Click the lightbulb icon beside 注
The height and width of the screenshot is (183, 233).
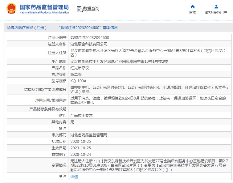click(x=61, y=177)
